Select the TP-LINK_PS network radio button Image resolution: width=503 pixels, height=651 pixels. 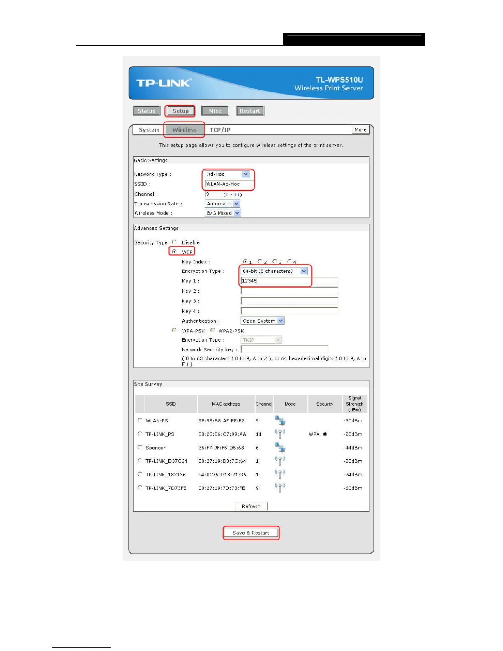pos(140,434)
